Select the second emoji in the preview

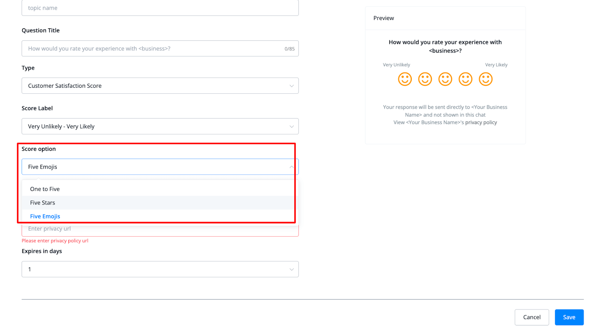(x=425, y=79)
